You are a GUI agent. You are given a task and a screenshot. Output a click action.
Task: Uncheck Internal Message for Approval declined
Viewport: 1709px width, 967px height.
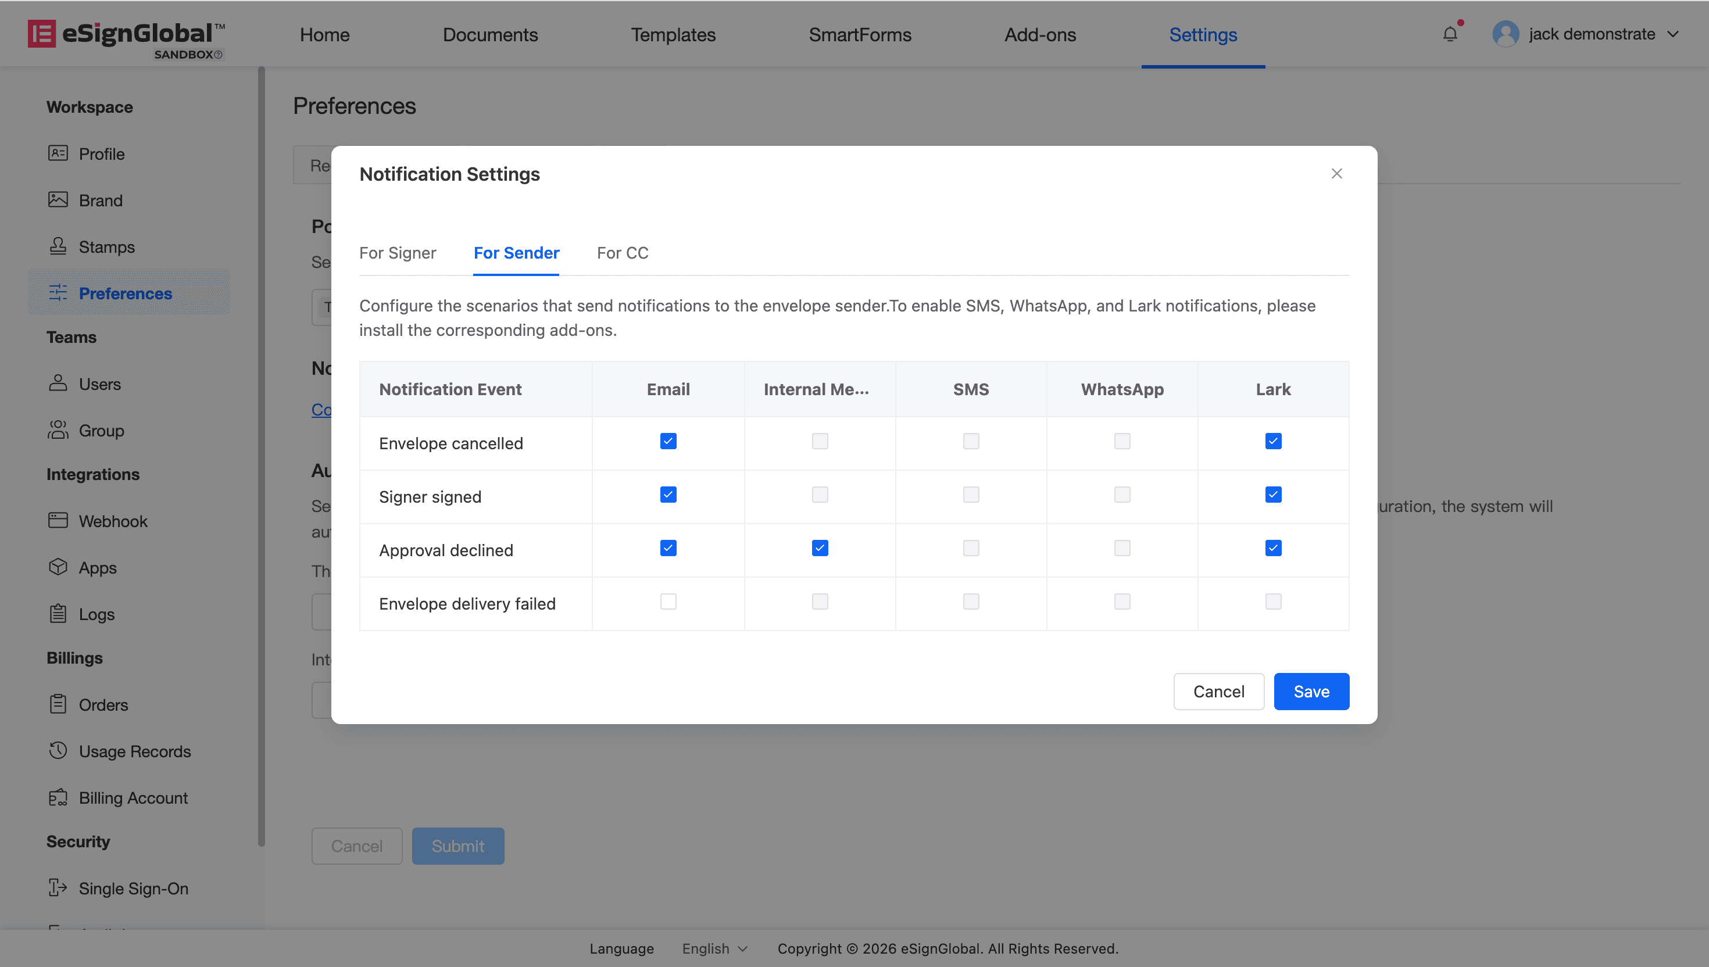click(820, 549)
